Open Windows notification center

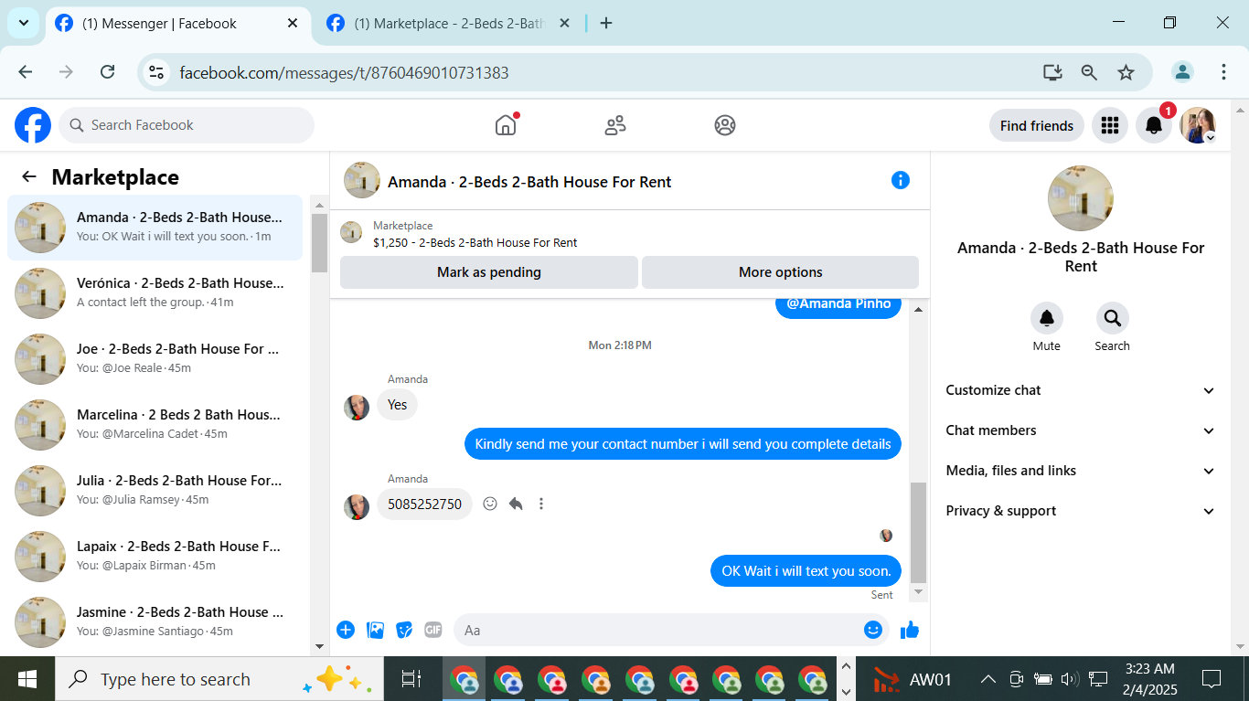[1212, 679]
